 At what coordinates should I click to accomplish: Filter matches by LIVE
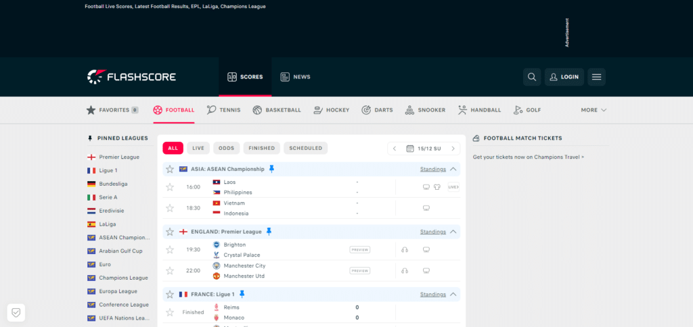pyautogui.click(x=198, y=148)
